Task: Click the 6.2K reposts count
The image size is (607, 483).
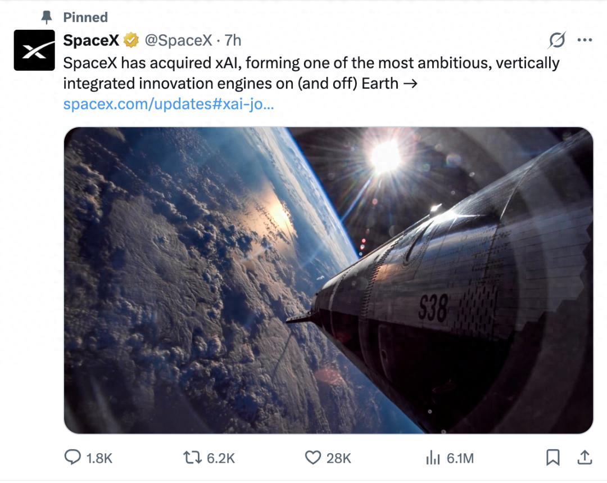Action: click(220, 458)
